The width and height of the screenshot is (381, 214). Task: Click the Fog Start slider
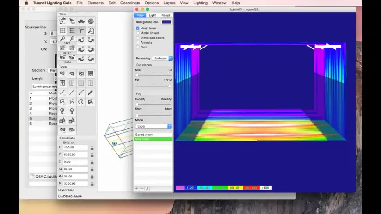(153, 115)
